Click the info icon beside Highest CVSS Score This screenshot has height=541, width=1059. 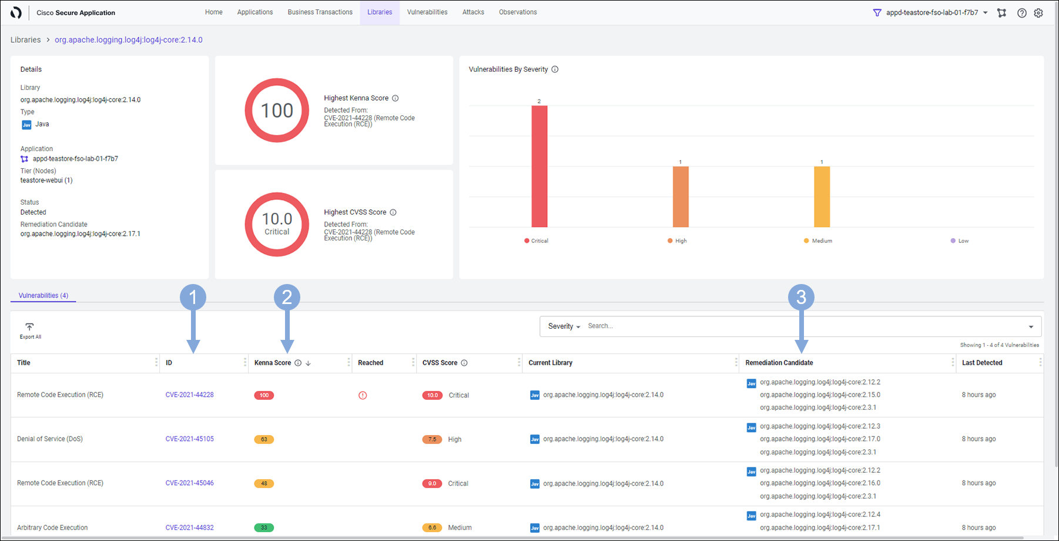pos(393,212)
